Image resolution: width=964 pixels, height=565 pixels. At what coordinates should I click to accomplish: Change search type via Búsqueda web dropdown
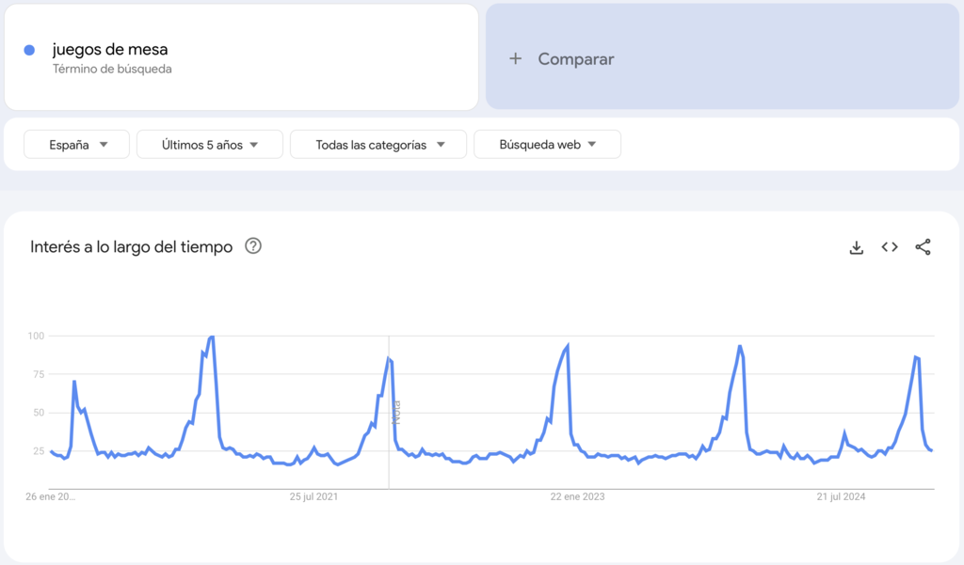(547, 144)
